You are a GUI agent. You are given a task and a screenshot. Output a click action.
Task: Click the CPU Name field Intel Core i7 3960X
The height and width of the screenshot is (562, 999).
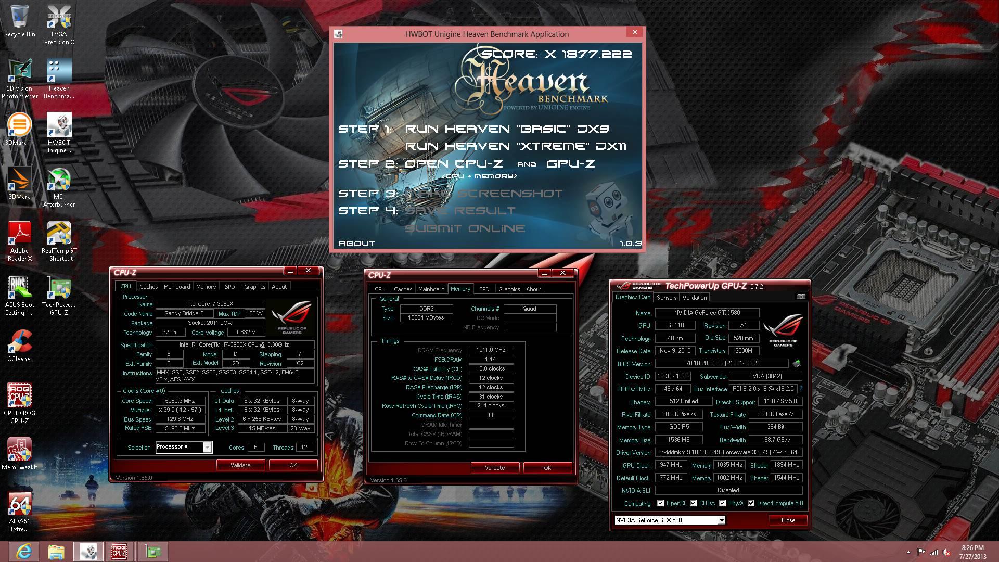210,304
